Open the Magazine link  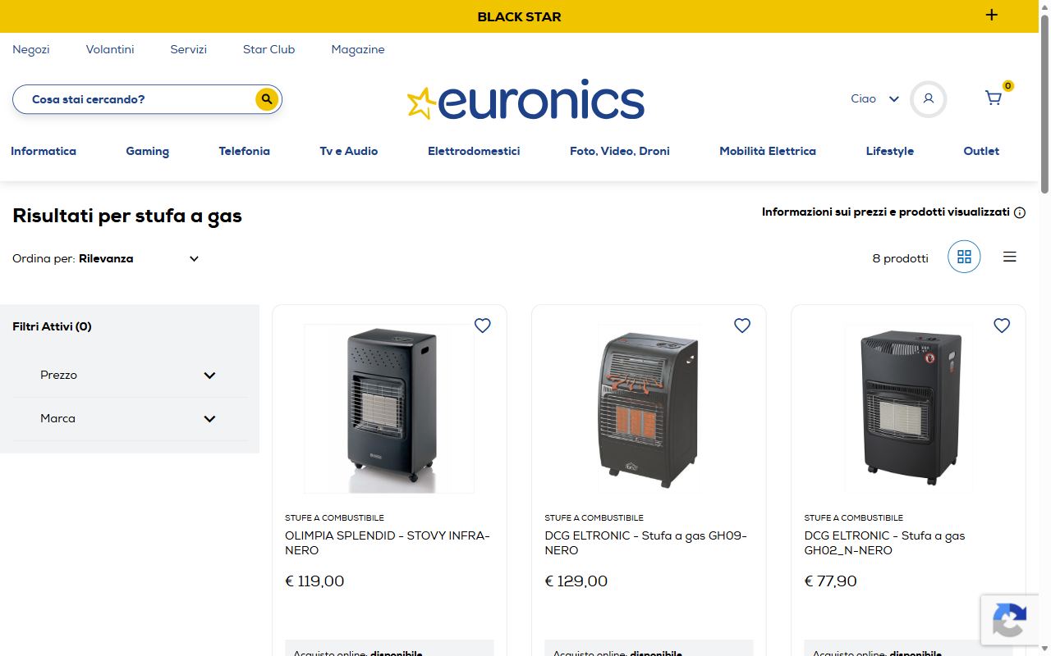click(x=358, y=49)
